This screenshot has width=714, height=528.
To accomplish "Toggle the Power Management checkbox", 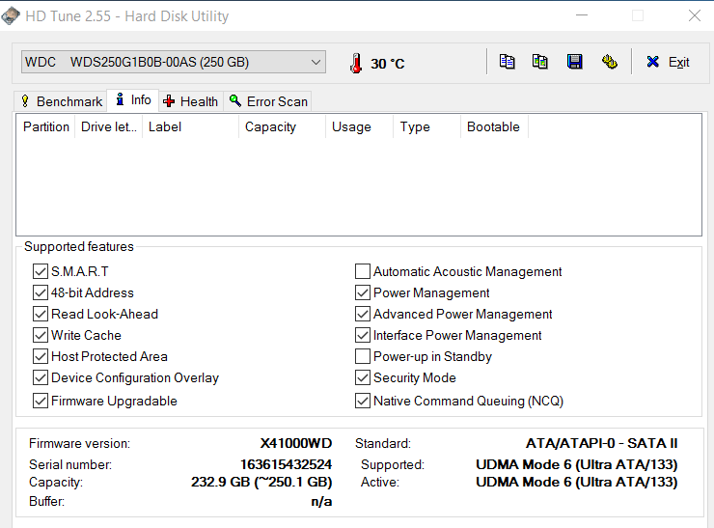I will [x=363, y=292].
